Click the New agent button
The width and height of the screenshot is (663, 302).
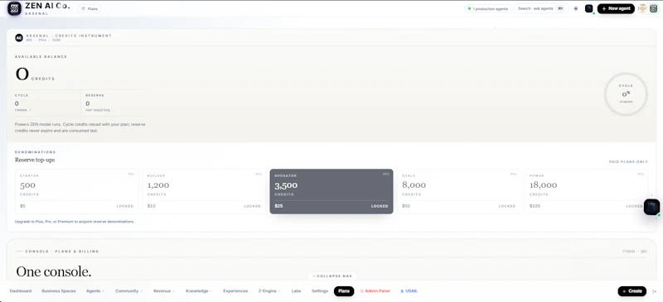point(616,8)
